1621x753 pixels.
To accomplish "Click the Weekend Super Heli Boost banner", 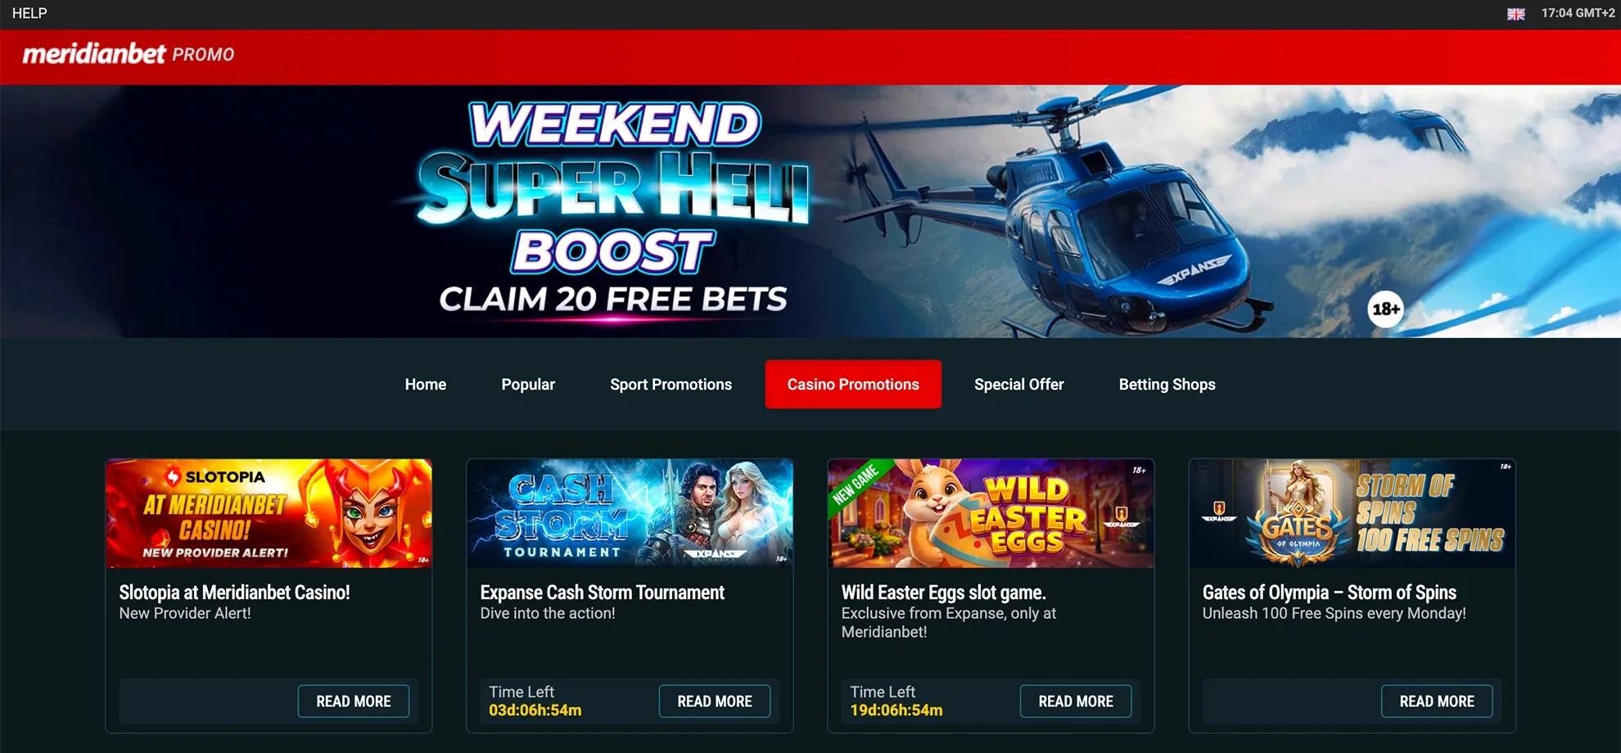I will click(x=810, y=211).
